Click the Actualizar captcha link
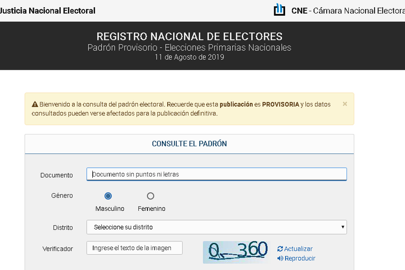The height and width of the screenshot is (270, 405). tap(295, 249)
